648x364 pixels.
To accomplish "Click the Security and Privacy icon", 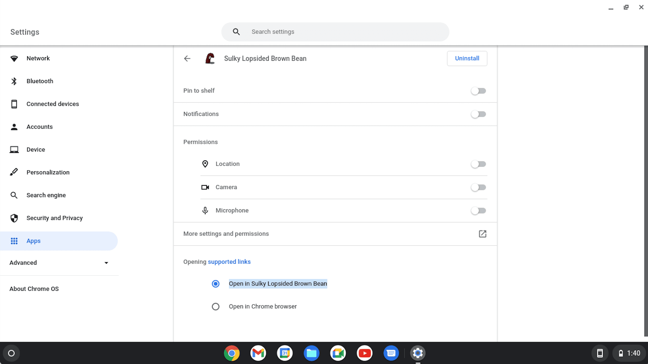I will [x=14, y=218].
